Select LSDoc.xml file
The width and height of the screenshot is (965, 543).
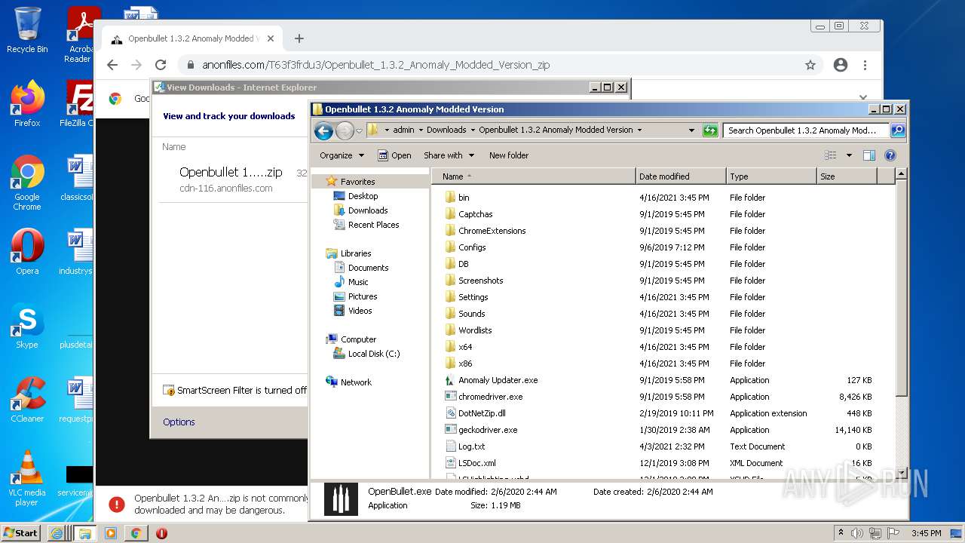[476, 463]
